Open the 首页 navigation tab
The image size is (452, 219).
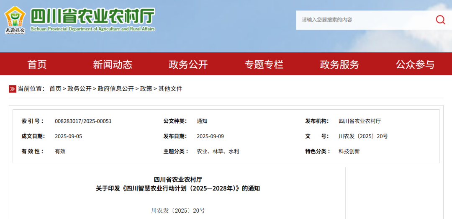tap(37, 64)
